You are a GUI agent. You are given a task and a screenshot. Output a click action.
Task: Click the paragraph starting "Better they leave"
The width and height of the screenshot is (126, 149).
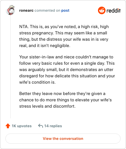pyautogui.click(x=66, y=100)
